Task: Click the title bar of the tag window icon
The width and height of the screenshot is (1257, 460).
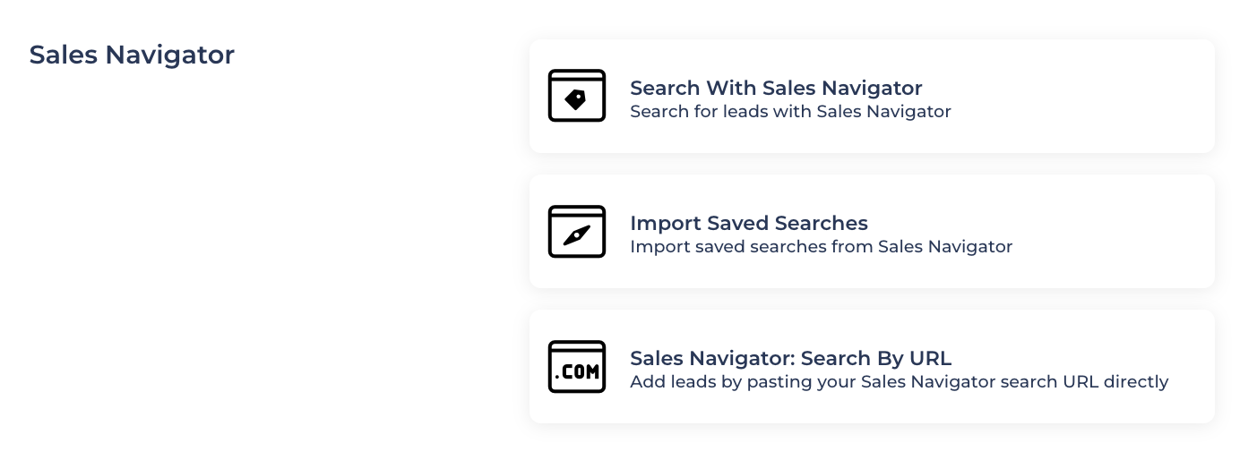Action: (x=576, y=76)
